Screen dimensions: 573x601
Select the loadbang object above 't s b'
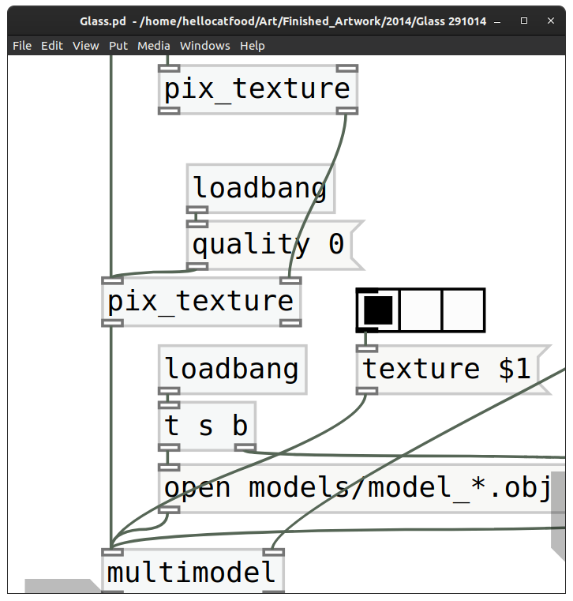point(233,370)
